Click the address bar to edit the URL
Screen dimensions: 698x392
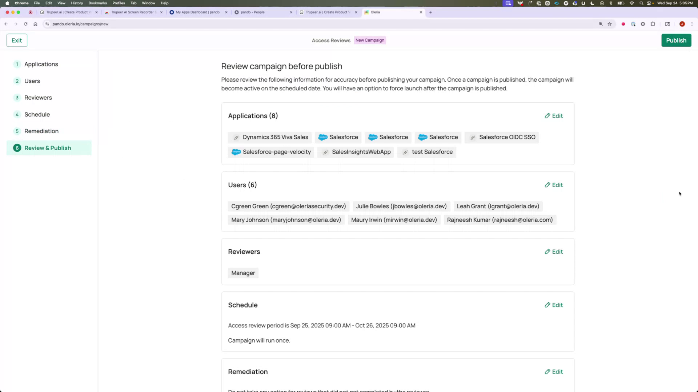pyautogui.click(x=145, y=24)
